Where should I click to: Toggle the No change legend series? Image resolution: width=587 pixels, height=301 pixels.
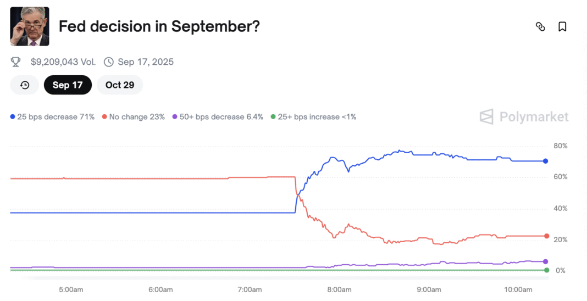133,117
